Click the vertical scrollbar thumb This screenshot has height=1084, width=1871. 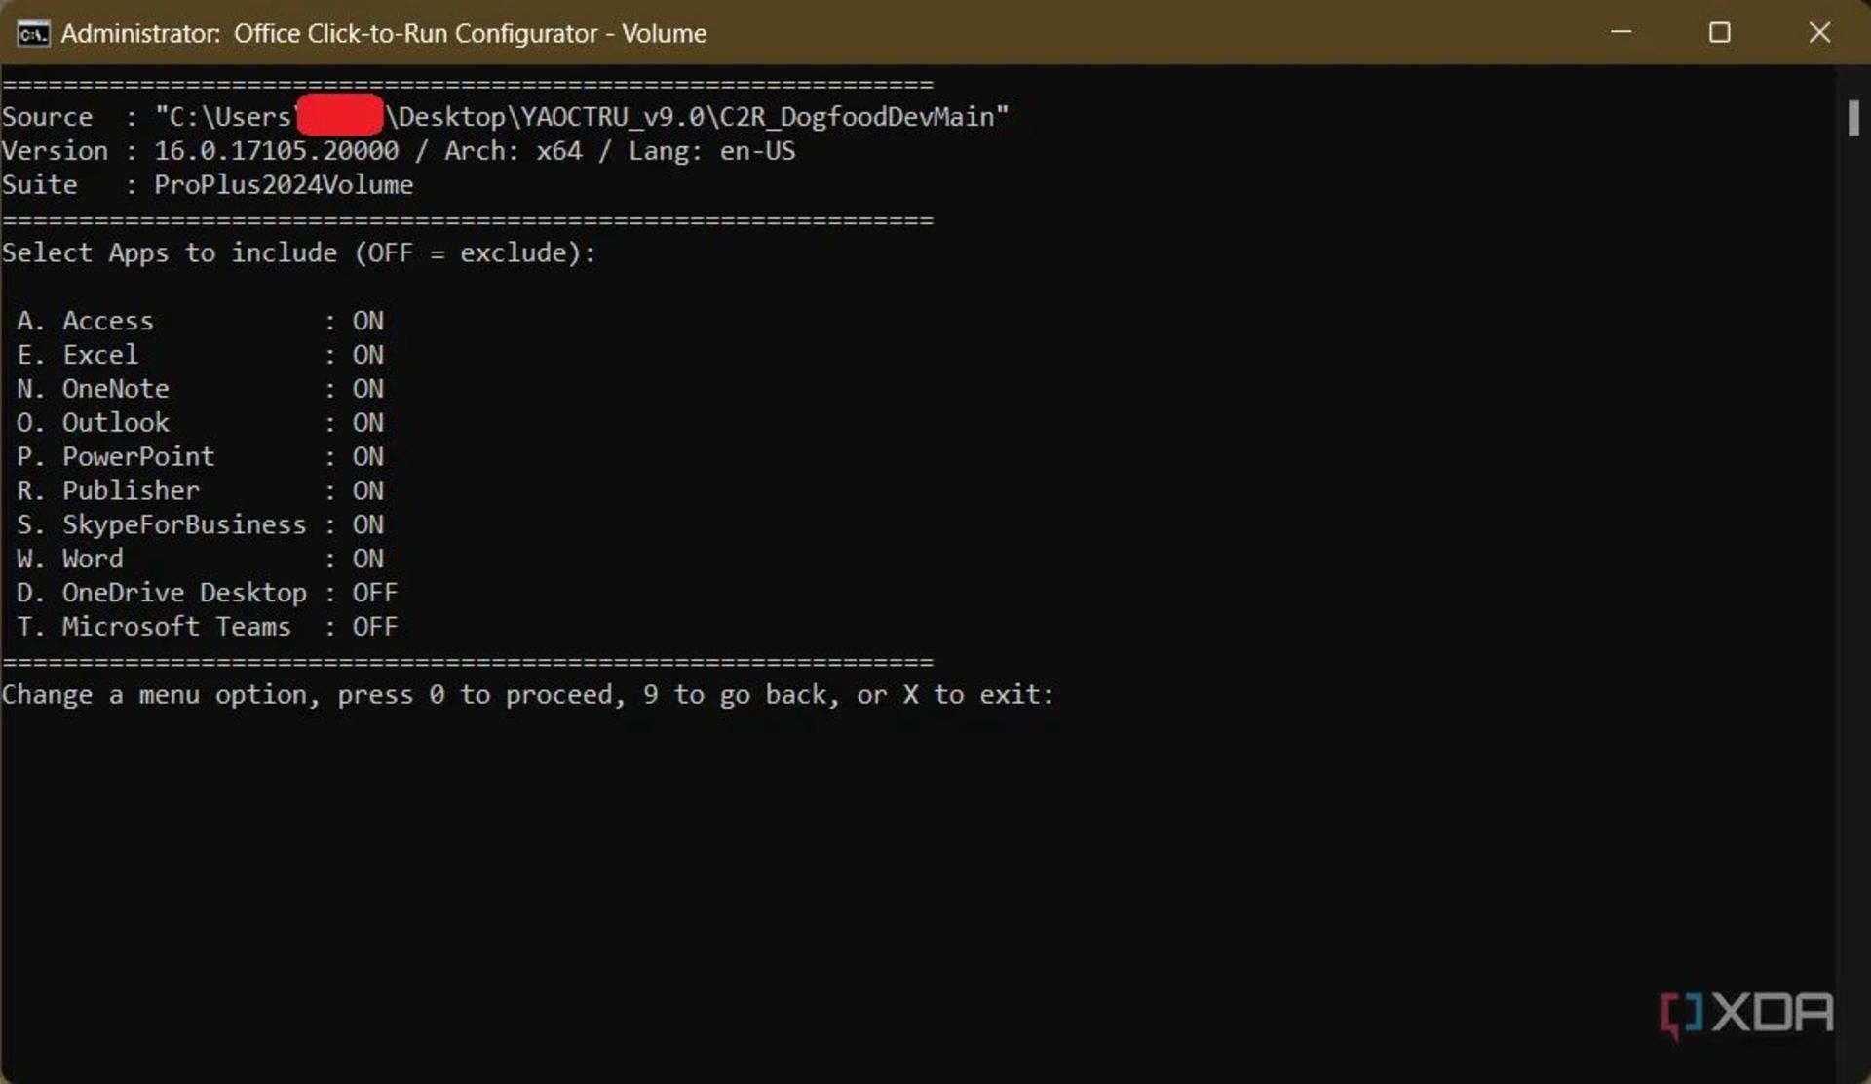tap(1853, 119)
